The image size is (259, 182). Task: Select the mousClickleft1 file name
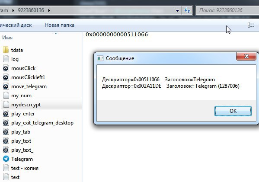tap(28, 77)
